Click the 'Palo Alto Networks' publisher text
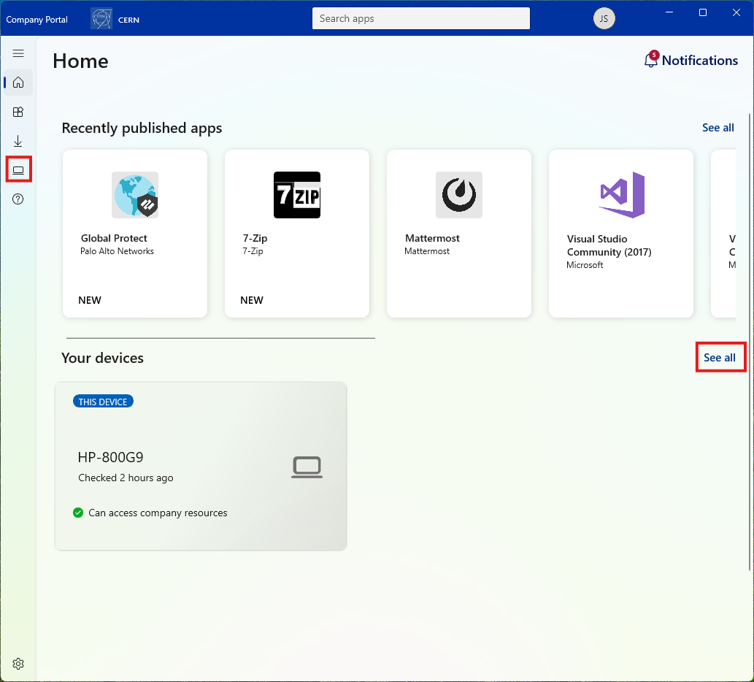This screenshot has width=754, height=682. pyautogui.click(x=117, y=251)
